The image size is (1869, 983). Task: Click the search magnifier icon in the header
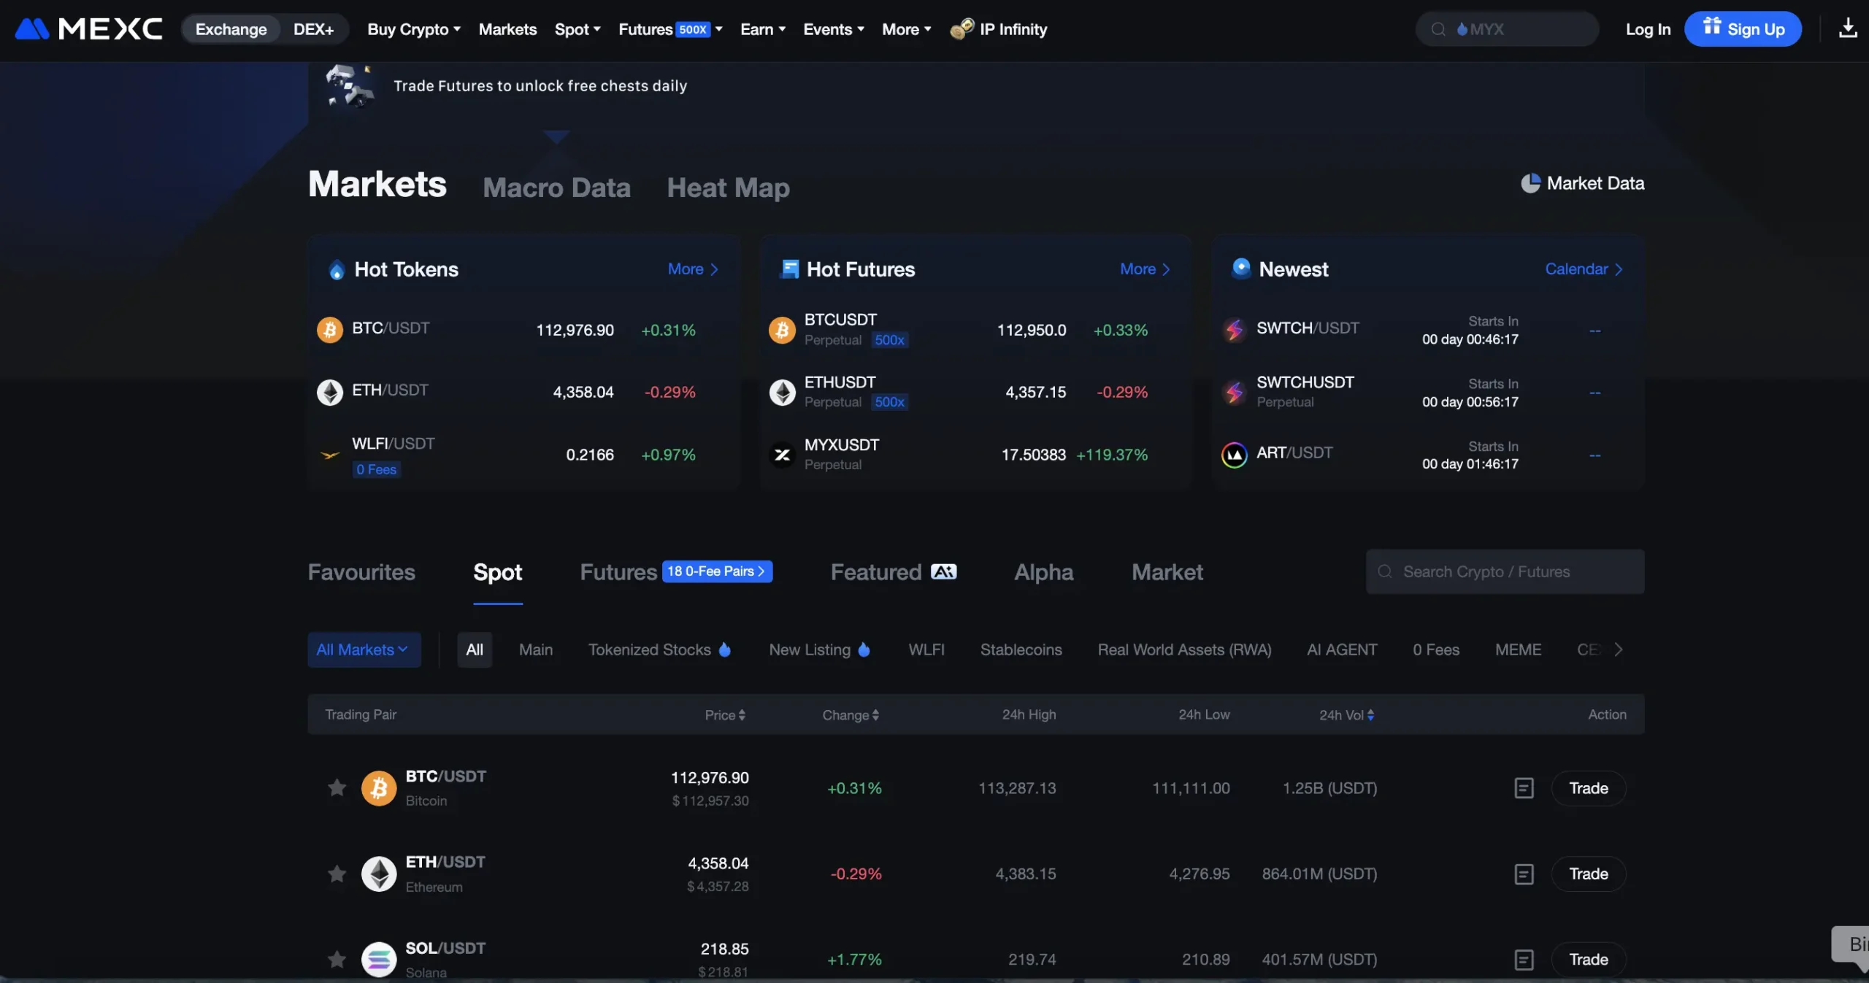1438,29
